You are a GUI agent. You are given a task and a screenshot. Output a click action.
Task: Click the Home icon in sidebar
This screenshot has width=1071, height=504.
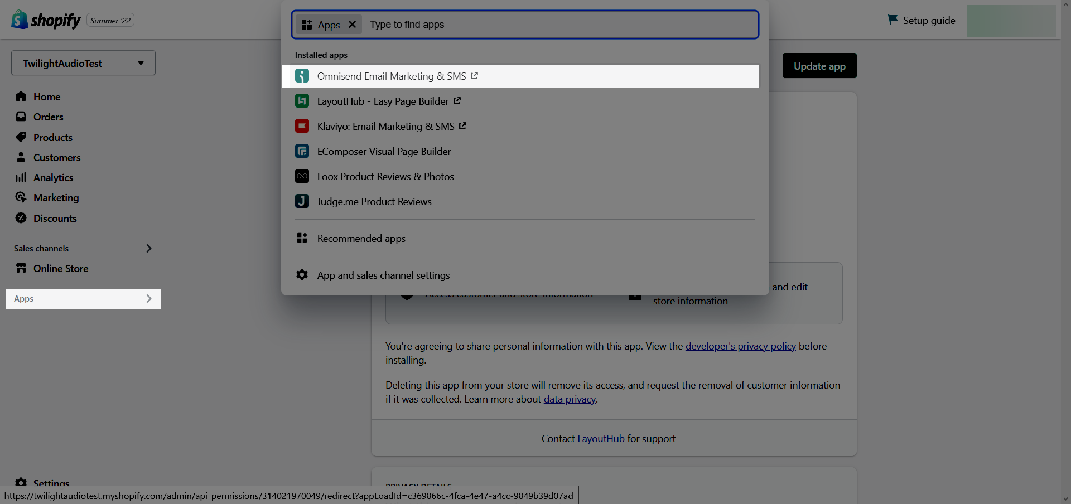(21, 96)
